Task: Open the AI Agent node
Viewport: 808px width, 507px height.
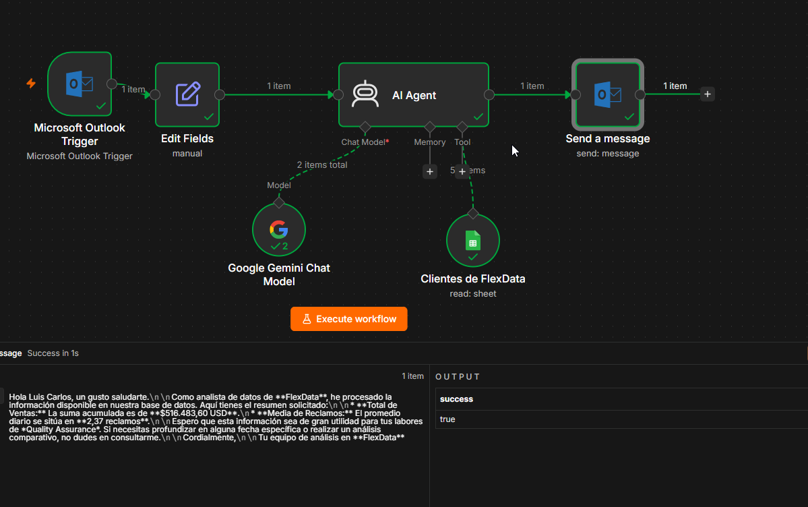Action: [x=414, y=95]
